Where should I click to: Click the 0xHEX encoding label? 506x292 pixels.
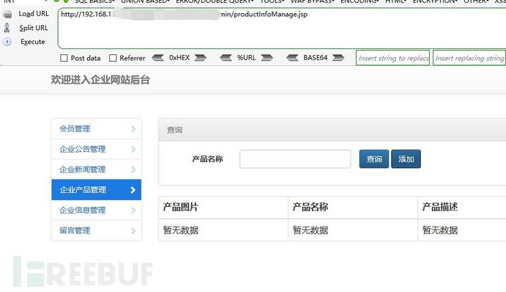180,58
